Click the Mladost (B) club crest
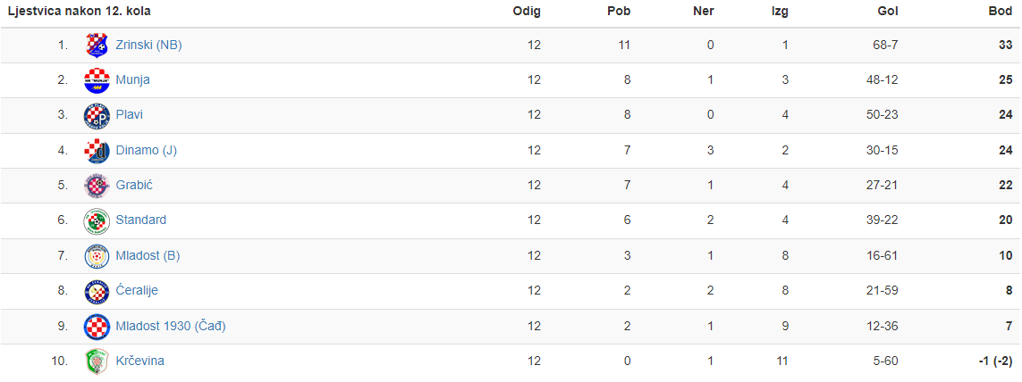1022x382 pixels. pyautogui.click(x=97, y=256)
